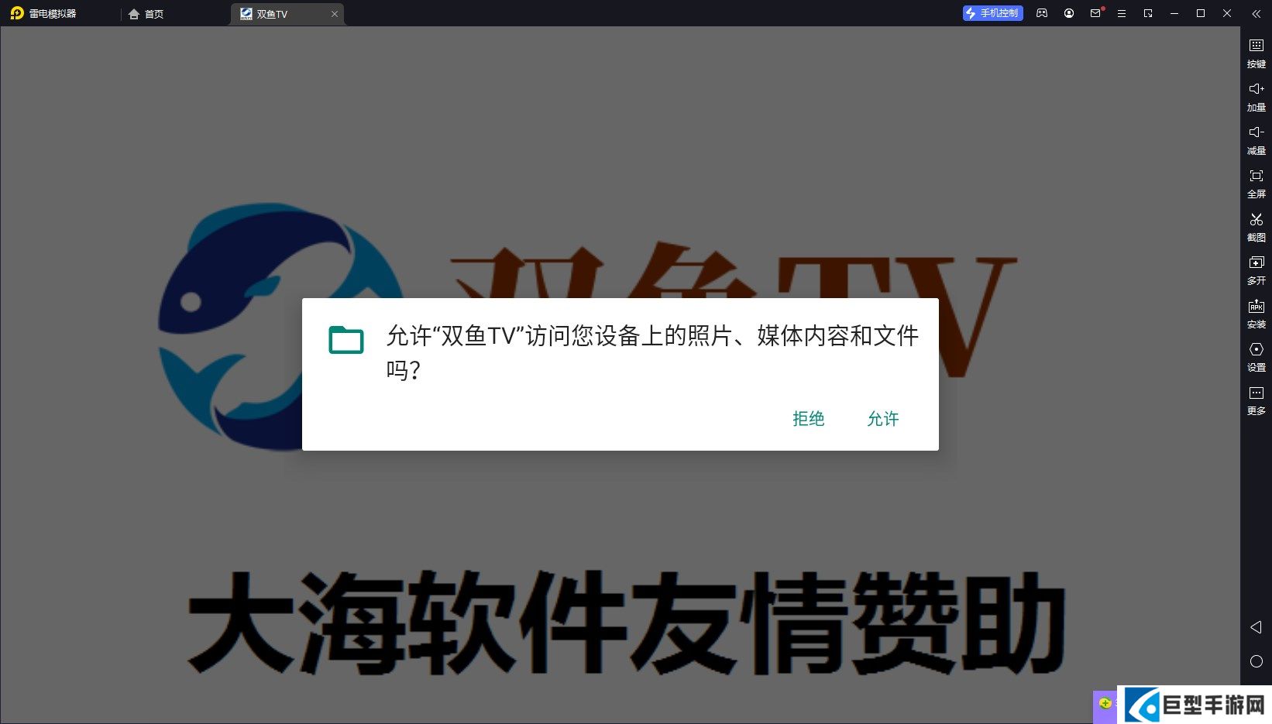Open the mail messages icon

point(1095,13)
